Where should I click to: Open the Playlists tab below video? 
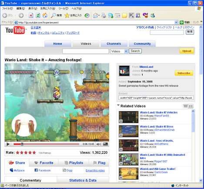74,163
